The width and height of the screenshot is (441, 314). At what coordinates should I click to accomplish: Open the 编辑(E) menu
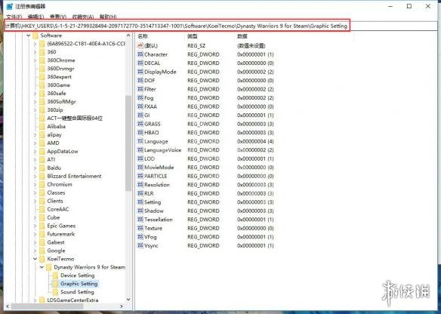tap(36, 17)
